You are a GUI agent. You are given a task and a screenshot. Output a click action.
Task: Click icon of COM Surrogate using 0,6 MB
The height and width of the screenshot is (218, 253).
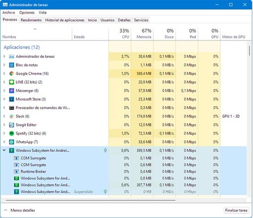point(16,165)
